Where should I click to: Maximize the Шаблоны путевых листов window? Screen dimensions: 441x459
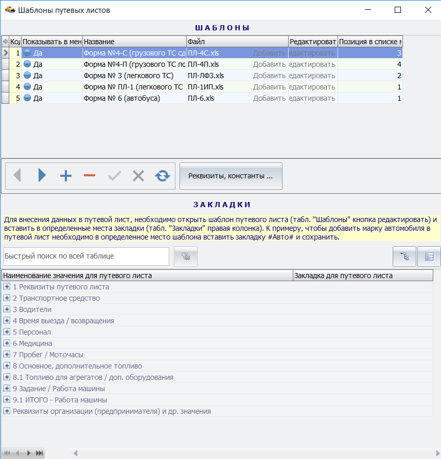(398, 10)
